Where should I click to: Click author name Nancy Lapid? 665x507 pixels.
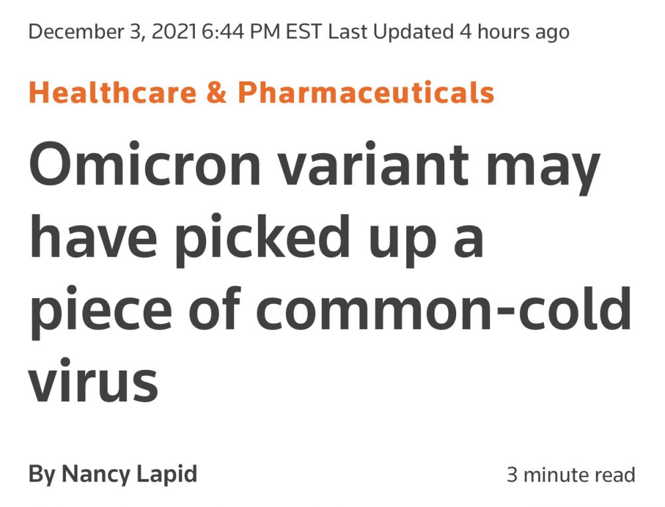(x=129, y=474)
